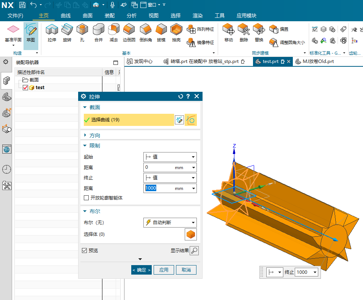Click the curve selection icon in dialog
Viewport: 363px width, 300px height.
(191, 120)
